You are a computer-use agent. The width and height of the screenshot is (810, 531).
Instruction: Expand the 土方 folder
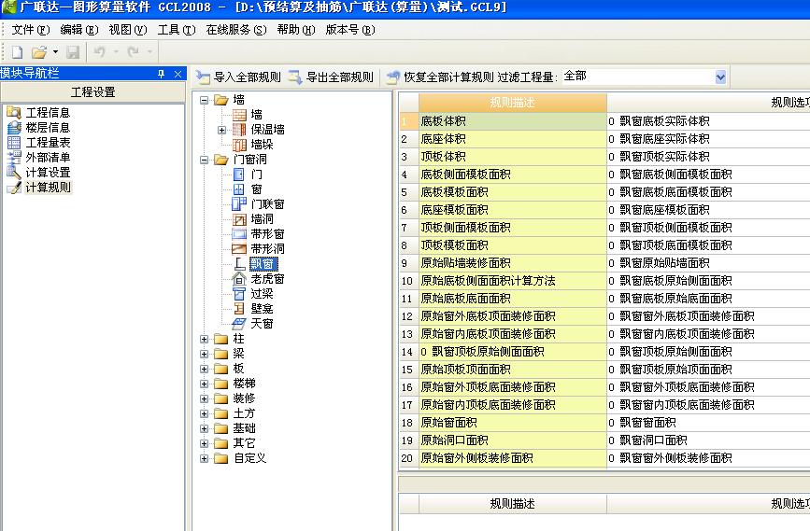click(x=205, y=413)
